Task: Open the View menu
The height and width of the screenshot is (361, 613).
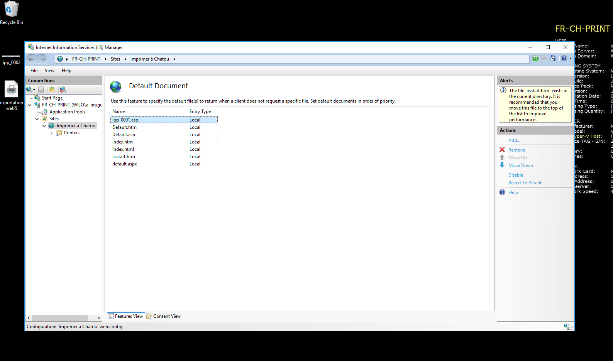Action: click(49, 71)
